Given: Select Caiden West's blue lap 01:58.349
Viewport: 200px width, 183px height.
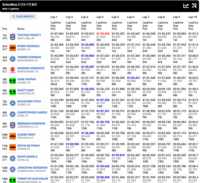Looking at the screenshot, I should click(x=88, y=133).
